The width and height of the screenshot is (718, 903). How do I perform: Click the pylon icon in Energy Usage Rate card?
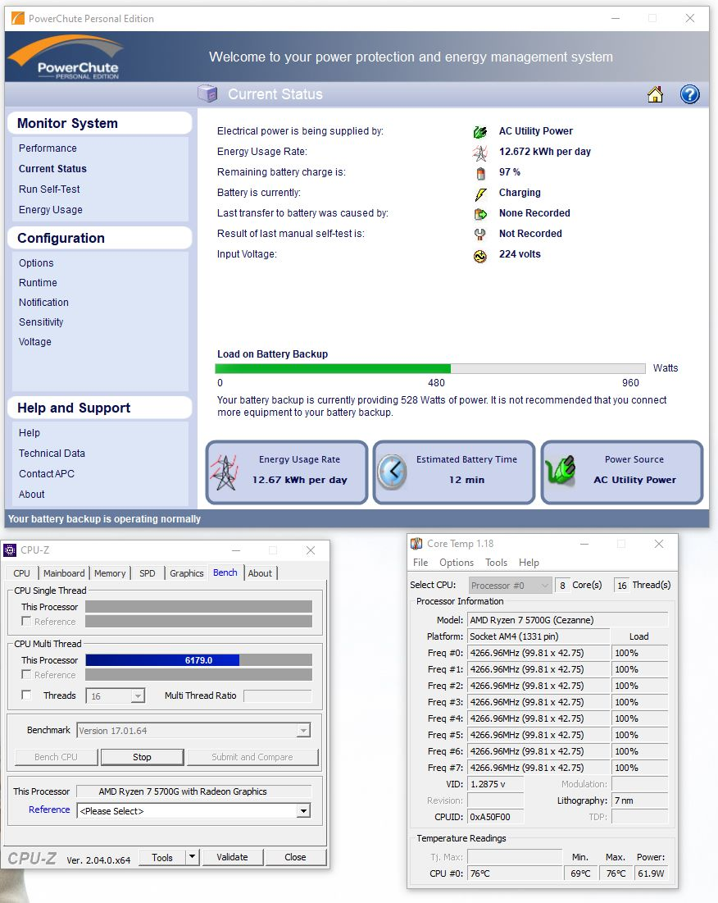click(x=225, y=472)
